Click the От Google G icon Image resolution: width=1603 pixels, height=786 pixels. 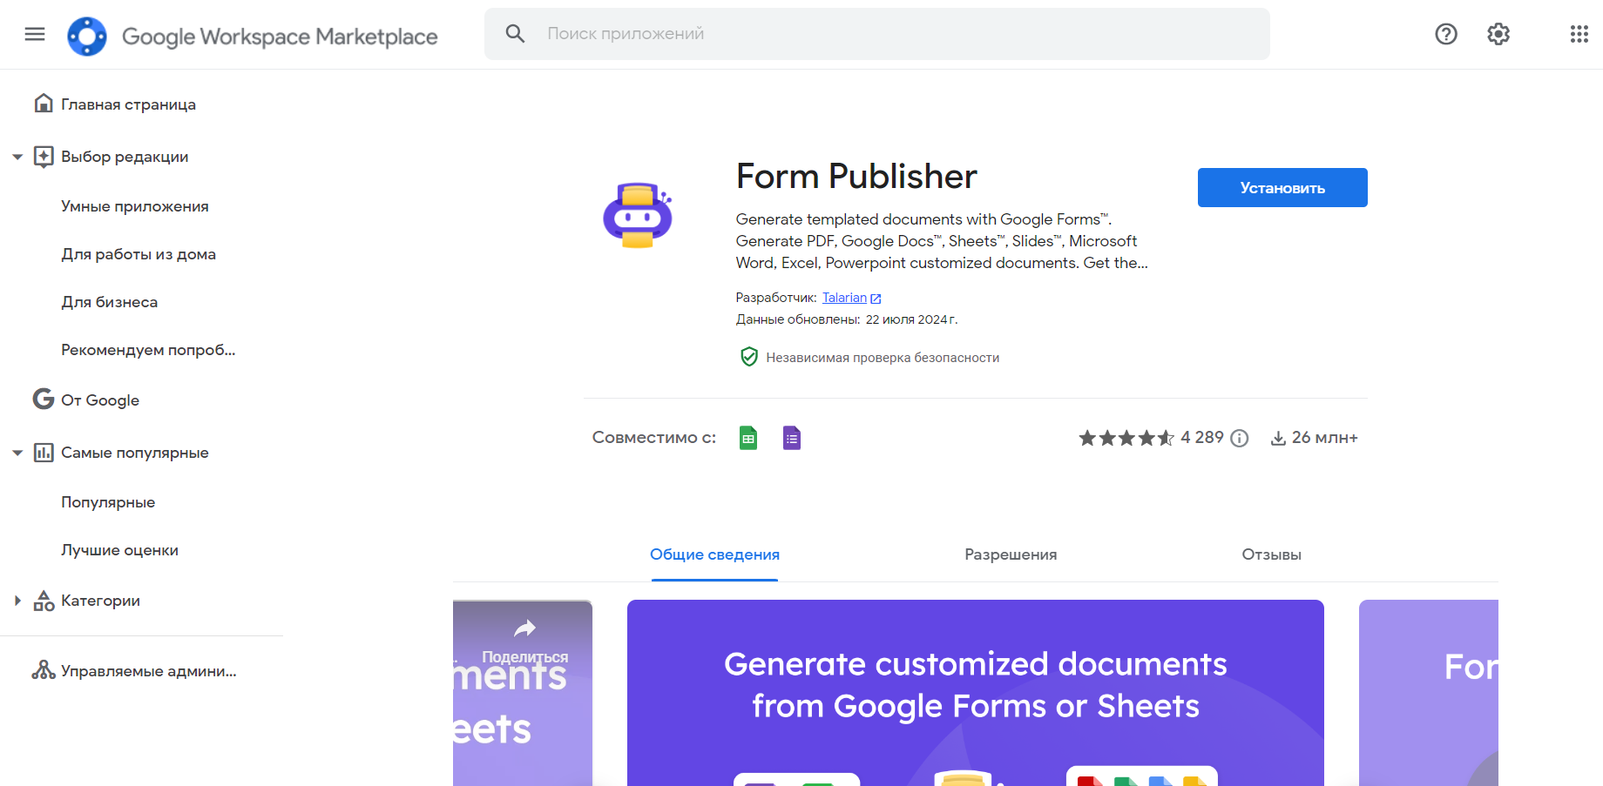click(44, 399)
